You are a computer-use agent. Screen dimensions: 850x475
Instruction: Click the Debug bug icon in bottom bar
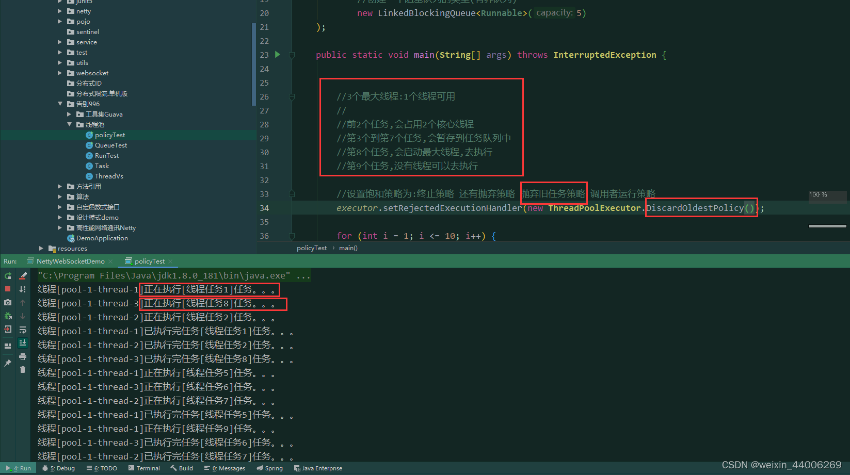(x=45, y=468)
